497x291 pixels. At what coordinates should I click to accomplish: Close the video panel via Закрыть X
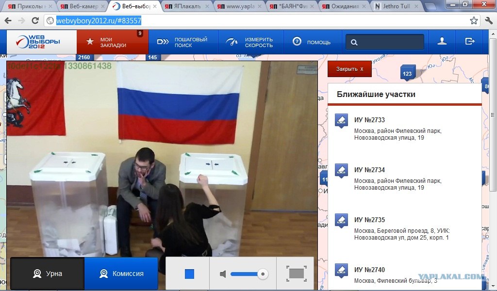point(349,69)
